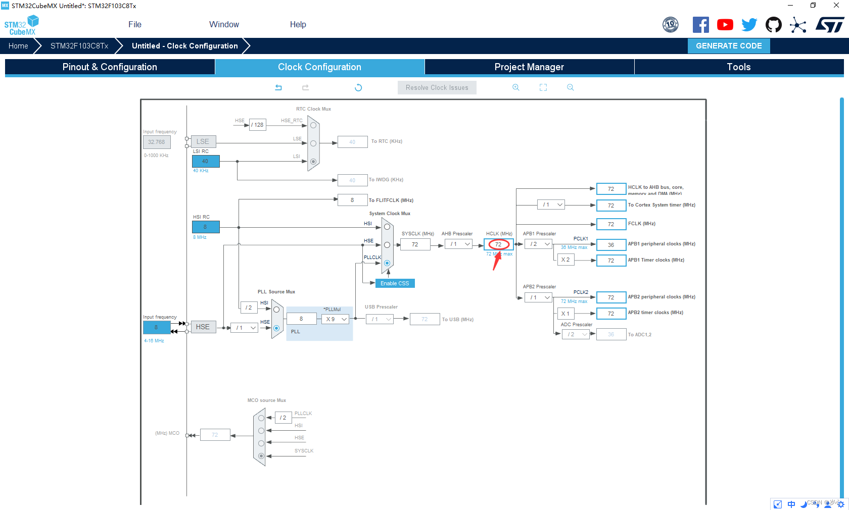Click the SYSCLK (MHz) value box

coord(415,244)
